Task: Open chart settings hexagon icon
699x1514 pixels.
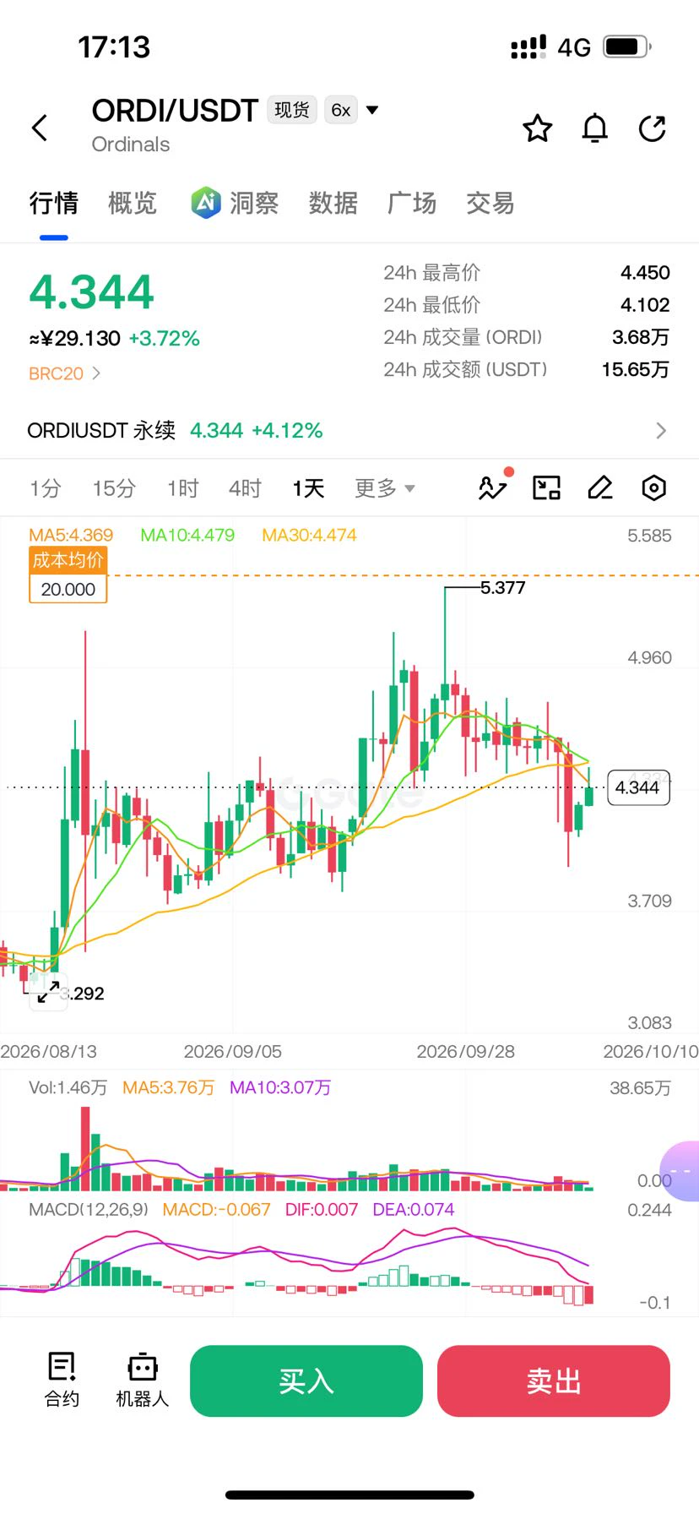Action: tap(654, 487)
